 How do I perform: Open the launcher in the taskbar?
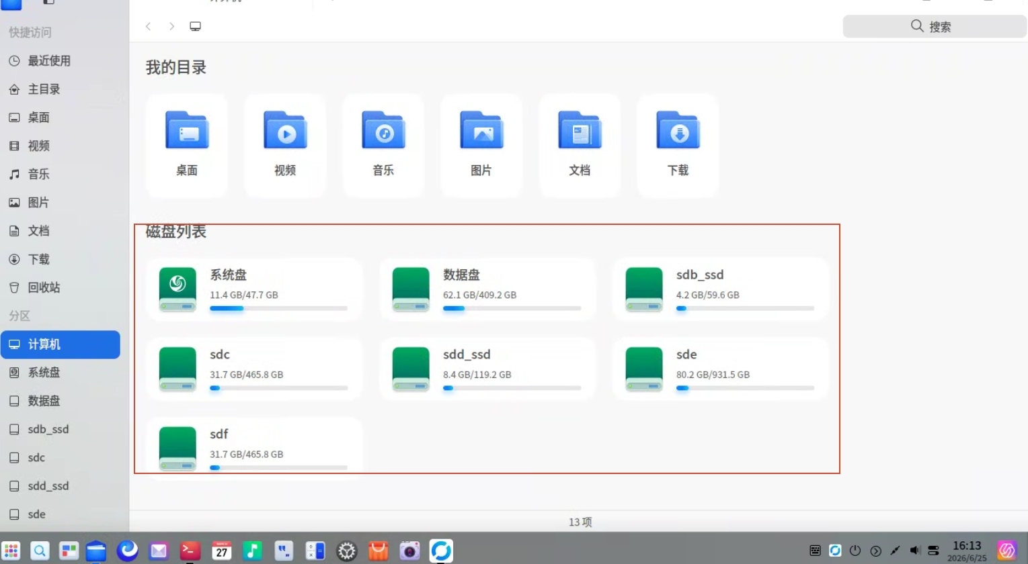pyautogui.click(x=11, y=551)
